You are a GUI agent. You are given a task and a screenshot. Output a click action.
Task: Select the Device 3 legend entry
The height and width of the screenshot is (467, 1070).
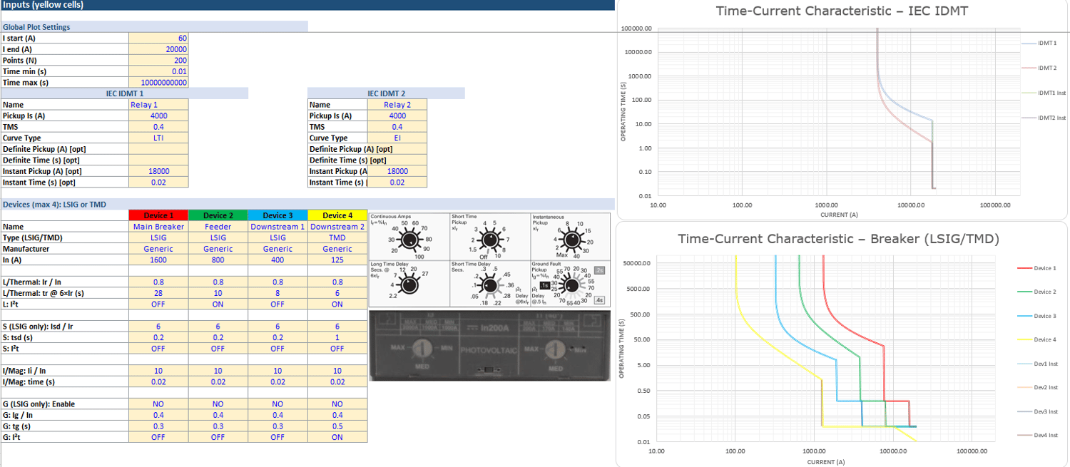click(x=1036, y=316)
